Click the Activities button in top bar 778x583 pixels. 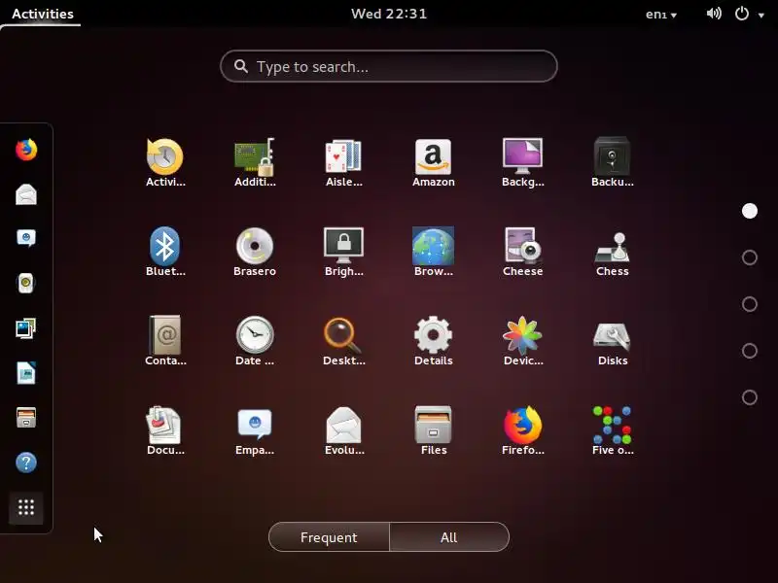43,14
